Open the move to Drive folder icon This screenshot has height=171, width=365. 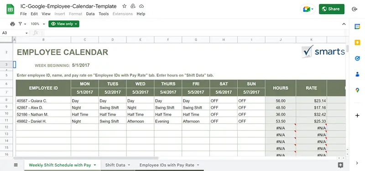pos(133,6)
